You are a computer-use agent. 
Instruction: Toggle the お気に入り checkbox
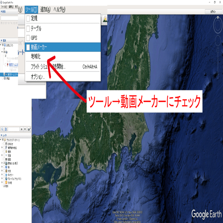tap(3, 45)
